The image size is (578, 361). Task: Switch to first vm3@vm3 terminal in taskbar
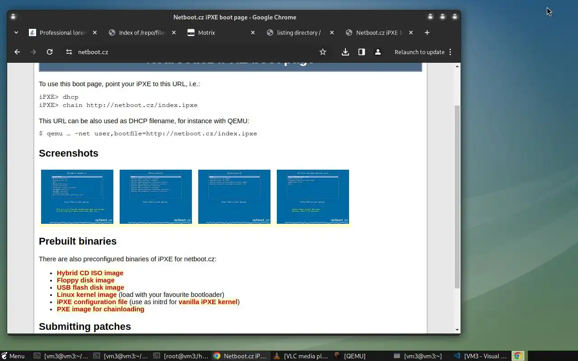[61, 356]
